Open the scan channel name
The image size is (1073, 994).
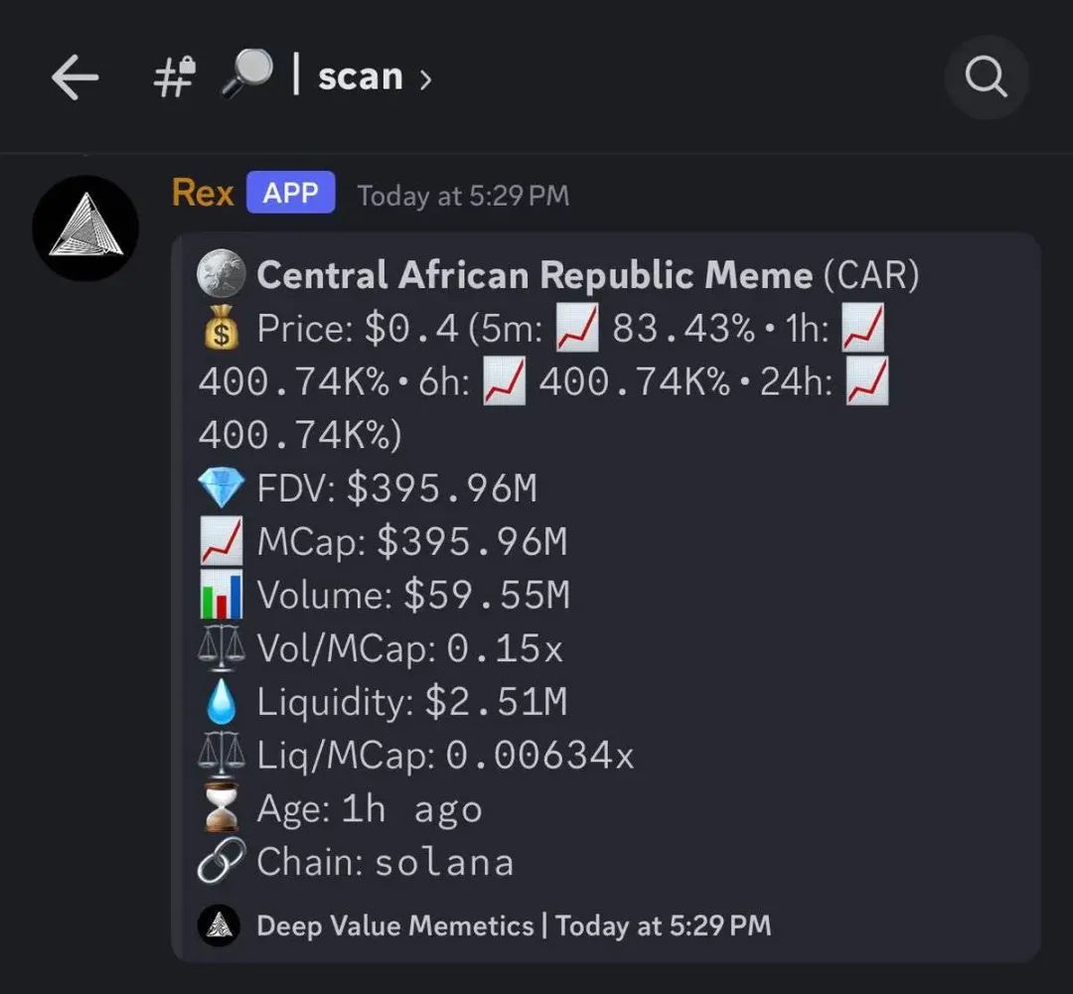(x=360, y=76)
